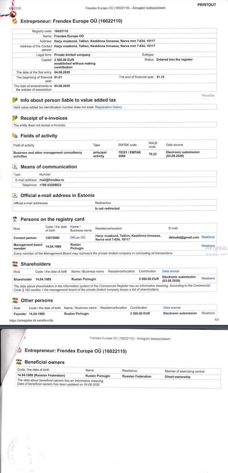
Task: Click the ariregister.rik.ee footer URL
Action: (31, 320)
